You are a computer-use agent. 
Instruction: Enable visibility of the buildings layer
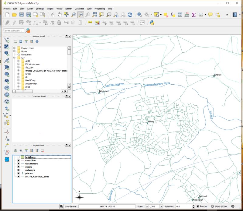(19, 157)
